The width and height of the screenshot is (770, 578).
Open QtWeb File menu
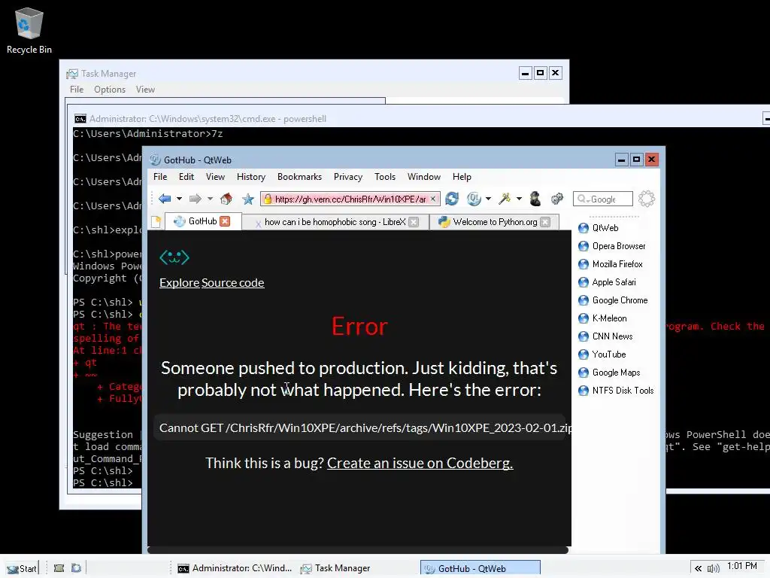pyautogui.click(x=160, y=176)
